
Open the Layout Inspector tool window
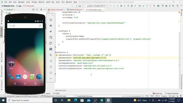point(172,93)
